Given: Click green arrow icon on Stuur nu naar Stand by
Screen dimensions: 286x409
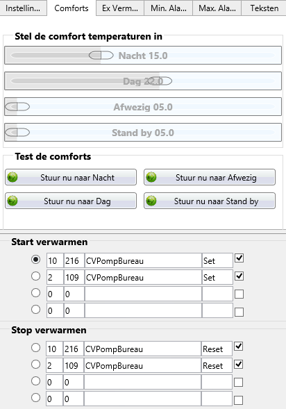Looking at the screenshot, I should (151, 201).
